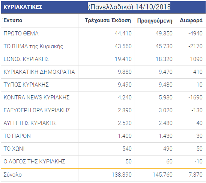The image size is (206, 183).
Task: Click previous value 1.430
Action: (165, 136)
